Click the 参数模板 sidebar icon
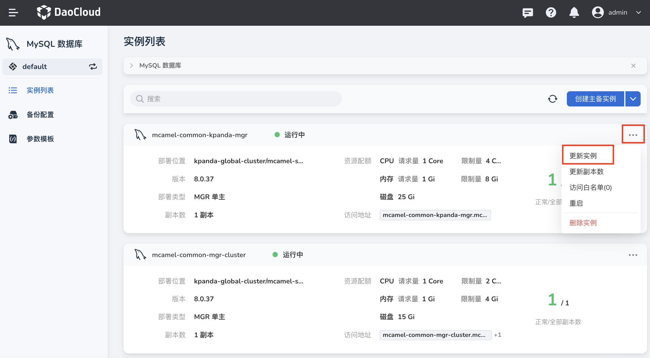Screen dimensions: 650x358 [x=13, y=139]
